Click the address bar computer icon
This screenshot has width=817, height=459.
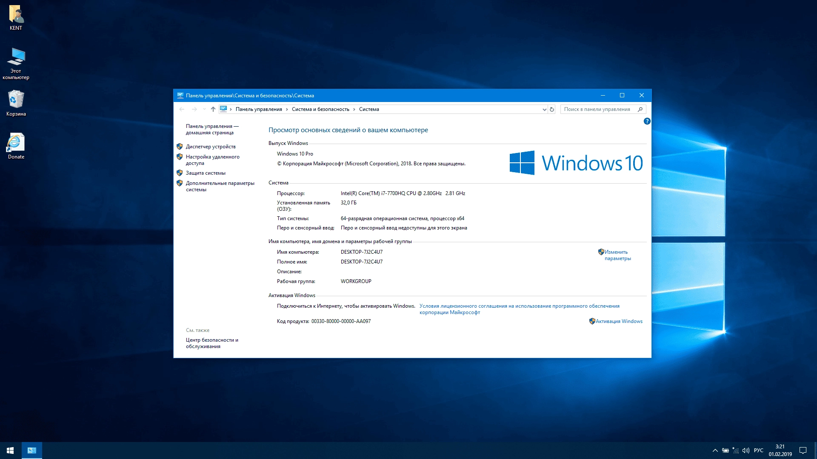(223, 109)
